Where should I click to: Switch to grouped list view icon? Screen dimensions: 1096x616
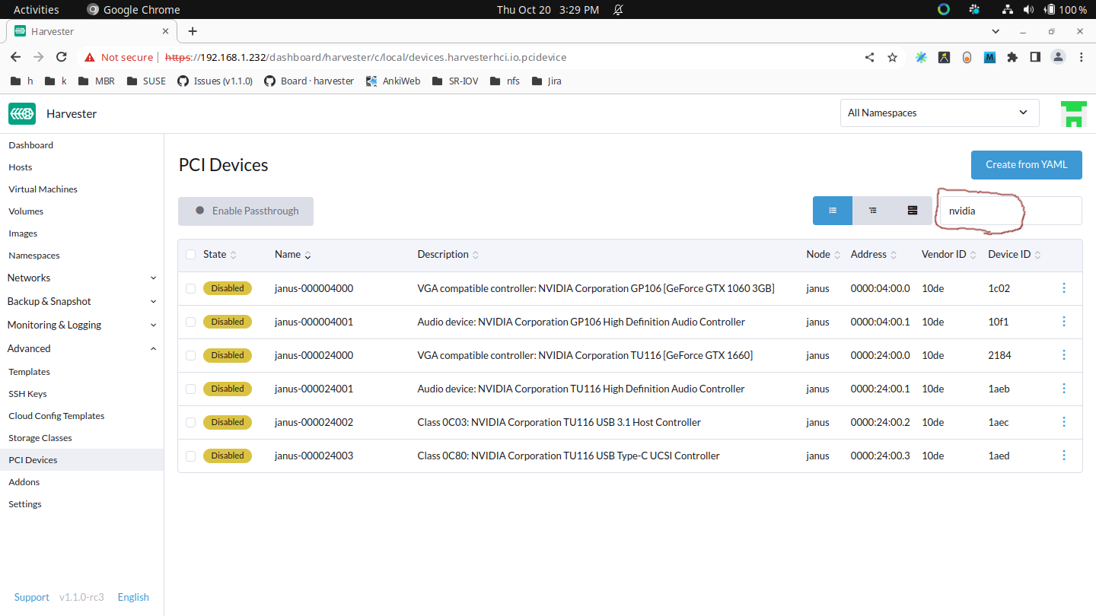(x=872, y=210)
